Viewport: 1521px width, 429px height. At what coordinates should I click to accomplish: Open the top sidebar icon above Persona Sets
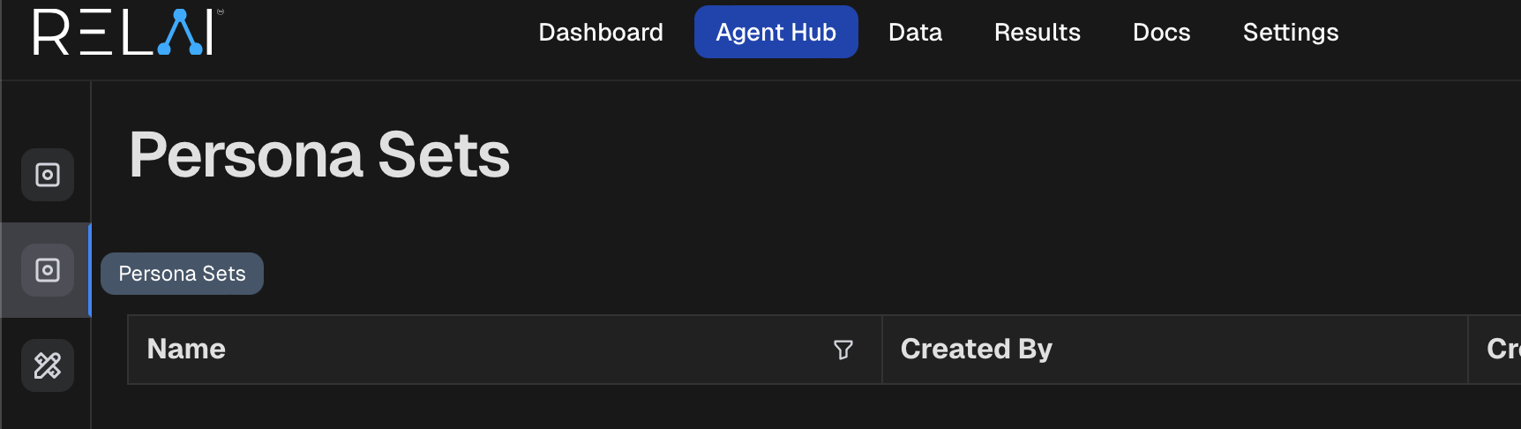48,175
